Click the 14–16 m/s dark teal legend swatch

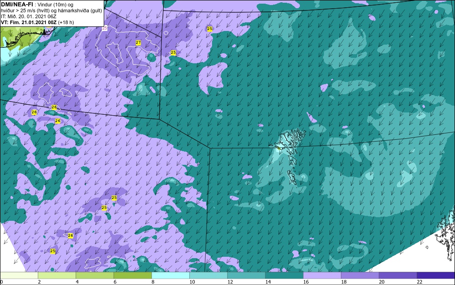284,275
